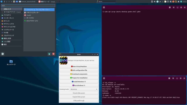This screenshot has height=105, width=187.
Task: Click Ubuntu 26.04.1 LTS description text
Action: click(122, 89)
